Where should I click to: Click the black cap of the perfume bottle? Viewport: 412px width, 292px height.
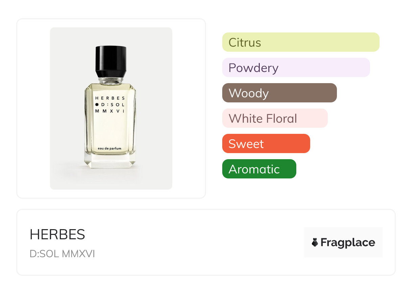111,61
